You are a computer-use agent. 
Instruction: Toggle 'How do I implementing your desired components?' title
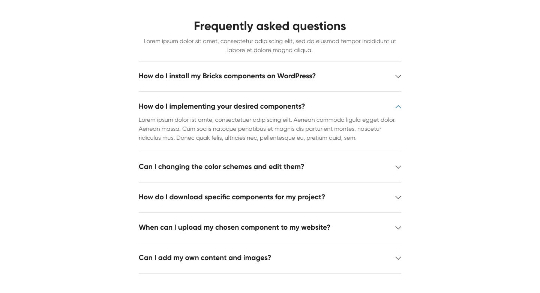point(222,106)
